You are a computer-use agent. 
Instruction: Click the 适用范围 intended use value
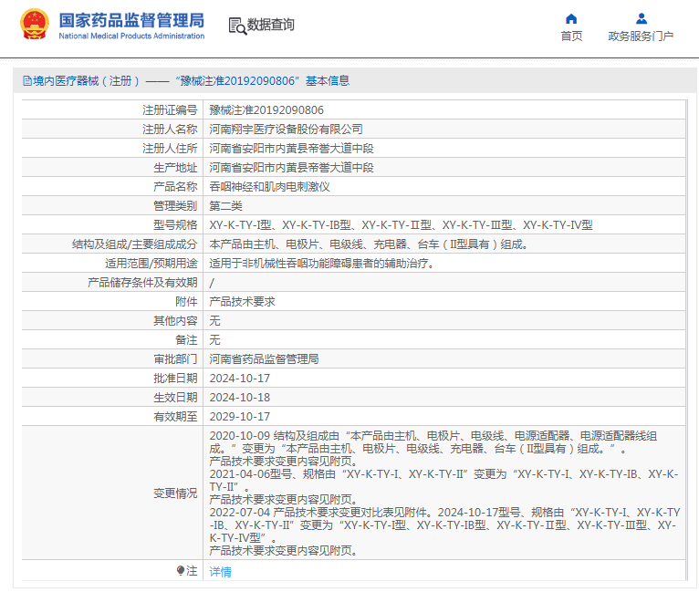321,264
